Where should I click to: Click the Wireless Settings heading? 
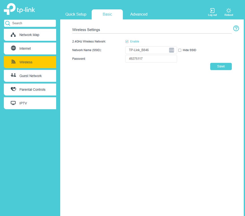pyautogui.click(x=86, y=30)
